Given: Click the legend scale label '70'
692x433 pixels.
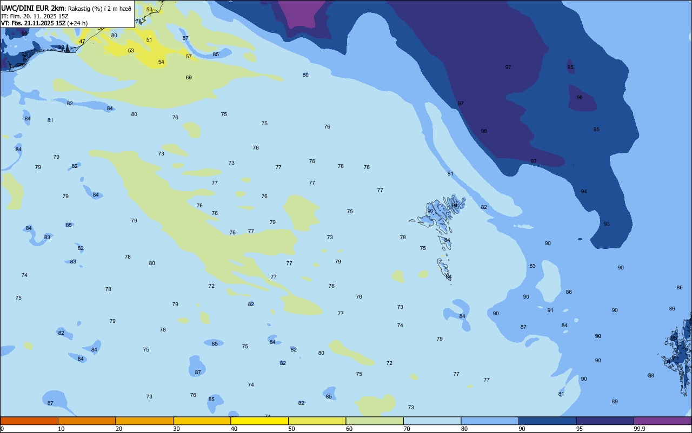Looking at the screenshot, I should click(x=407, y=429).
